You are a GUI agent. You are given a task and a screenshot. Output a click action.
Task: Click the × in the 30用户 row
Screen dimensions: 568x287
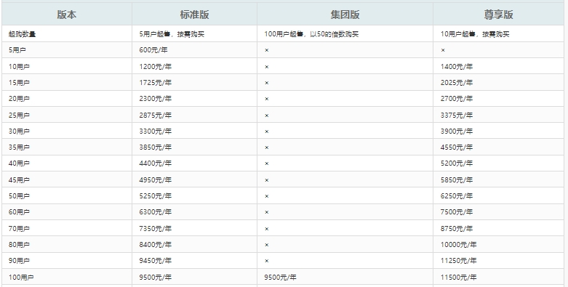[x=267, y=132]
